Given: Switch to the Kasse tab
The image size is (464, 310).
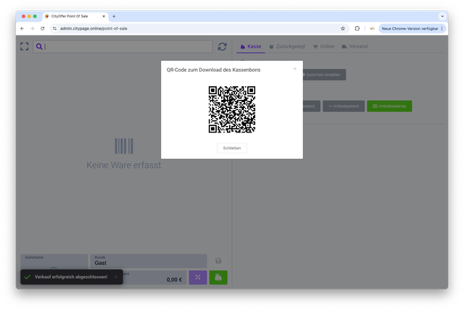Looking at the screenshot, I should click(x=250, y=46).
